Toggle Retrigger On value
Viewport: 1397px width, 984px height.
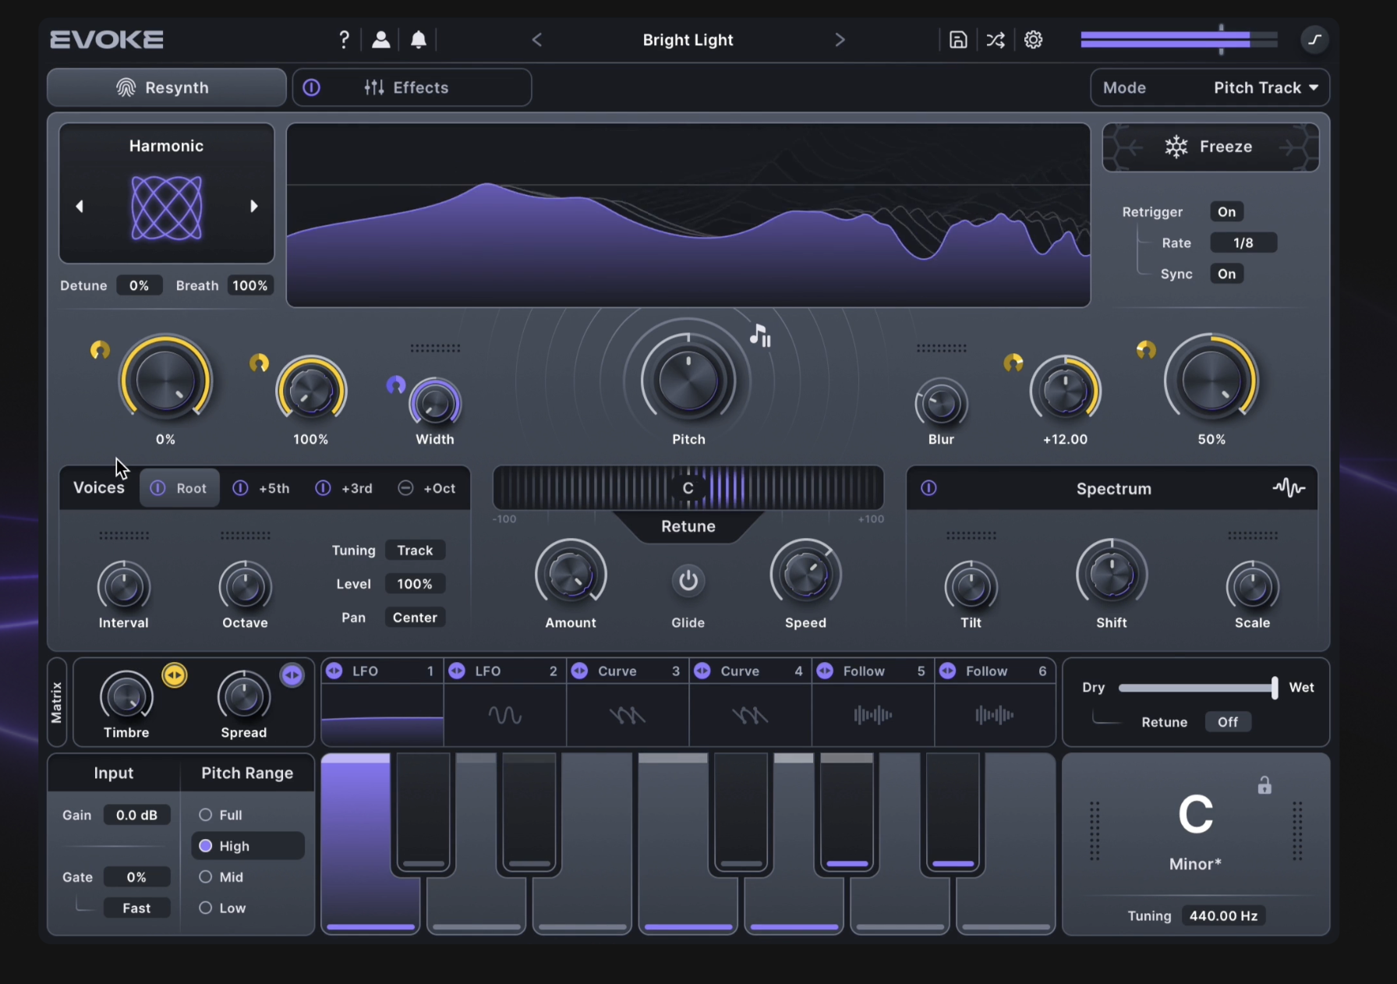(x=1226, y=212)
